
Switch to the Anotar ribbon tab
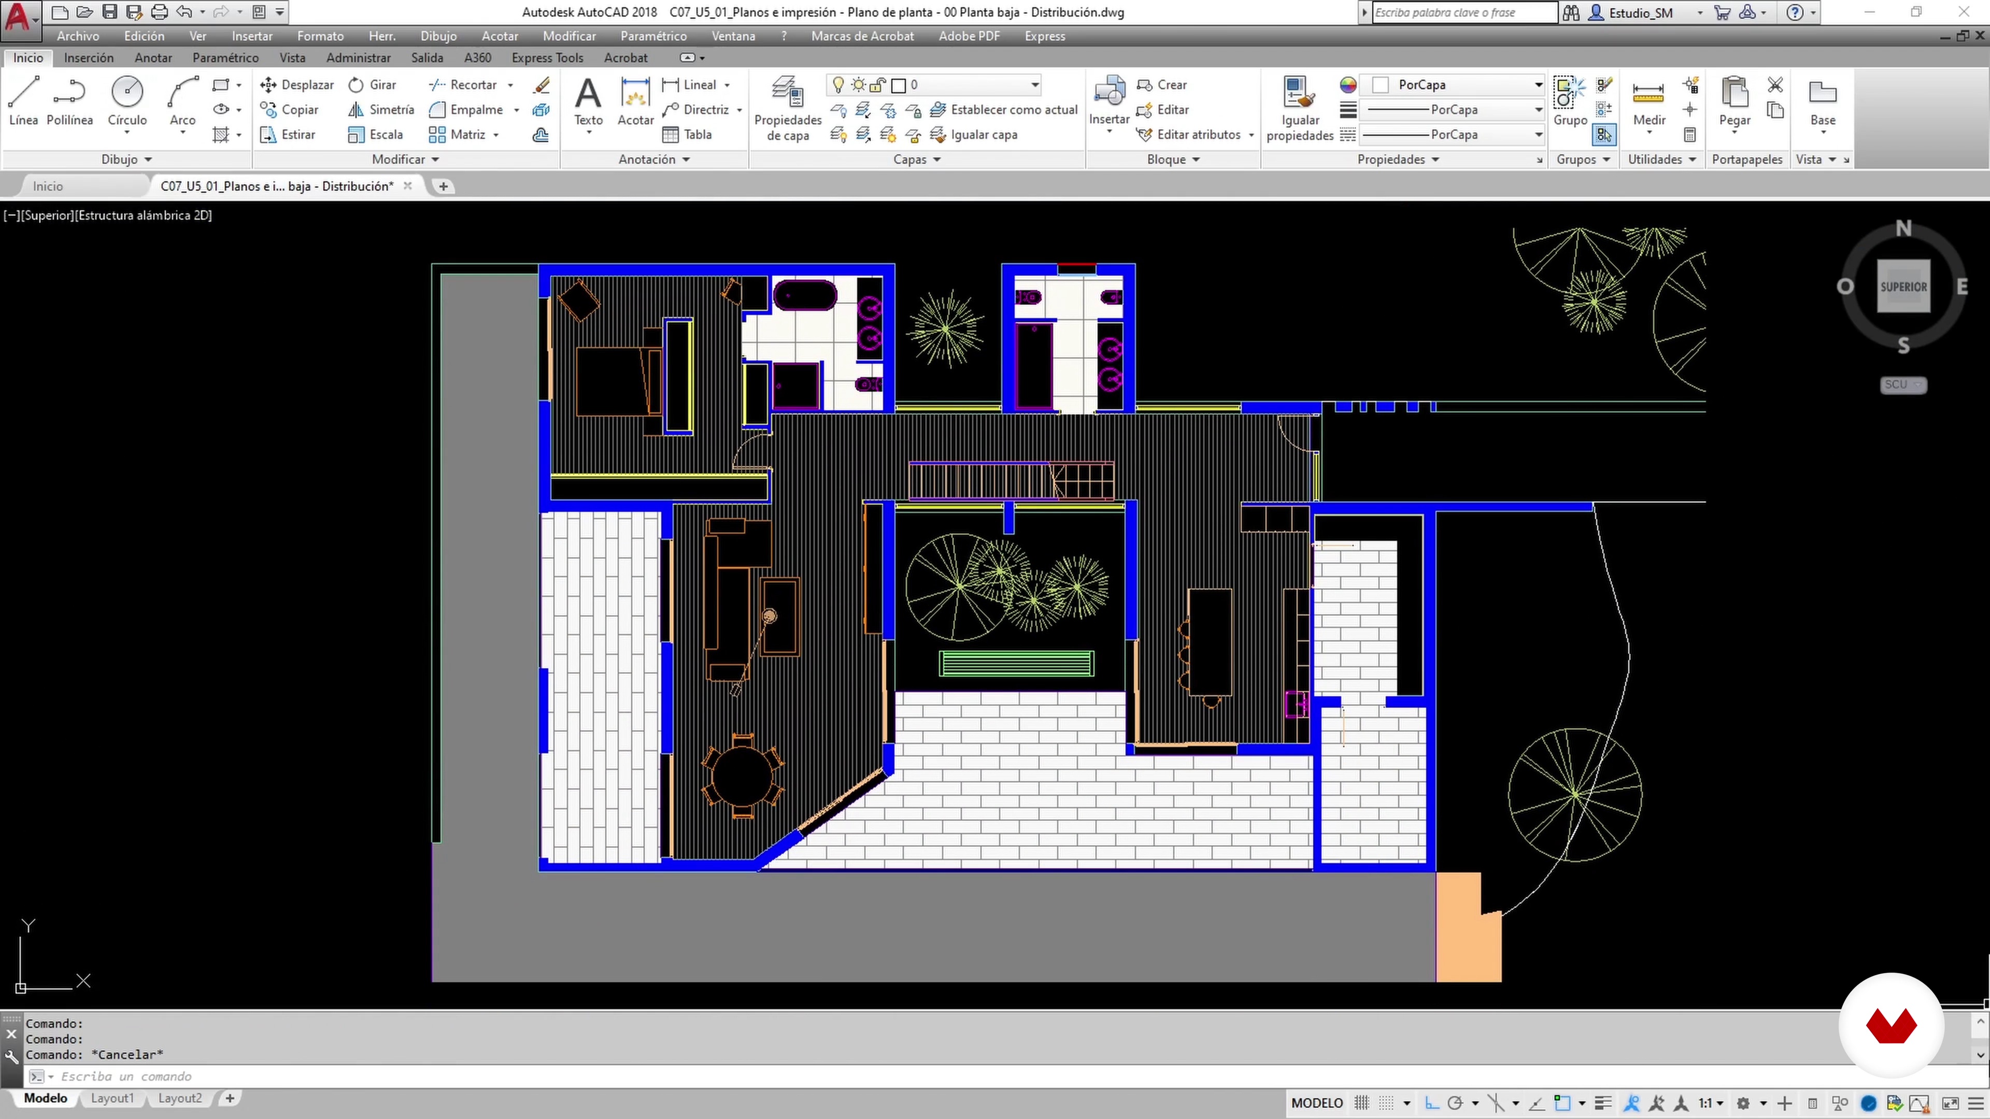coord(153,58)
